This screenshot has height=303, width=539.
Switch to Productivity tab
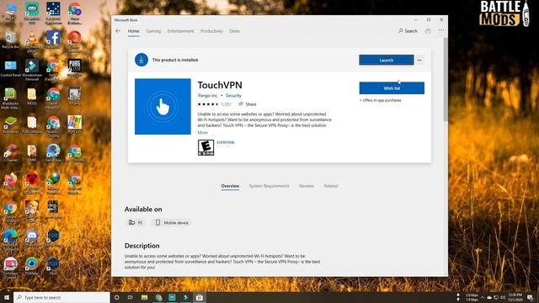pyautogui.click(x=211, y=31)
